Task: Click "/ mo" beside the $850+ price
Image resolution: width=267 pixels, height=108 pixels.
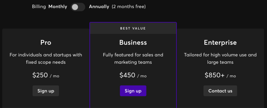Action: point(231,76)
